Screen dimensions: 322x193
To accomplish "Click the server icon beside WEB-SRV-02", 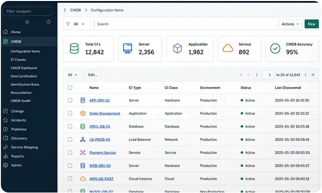I will (83, 166).
